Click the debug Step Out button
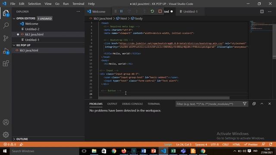The image size is (276, 155). tap(144, 12)
